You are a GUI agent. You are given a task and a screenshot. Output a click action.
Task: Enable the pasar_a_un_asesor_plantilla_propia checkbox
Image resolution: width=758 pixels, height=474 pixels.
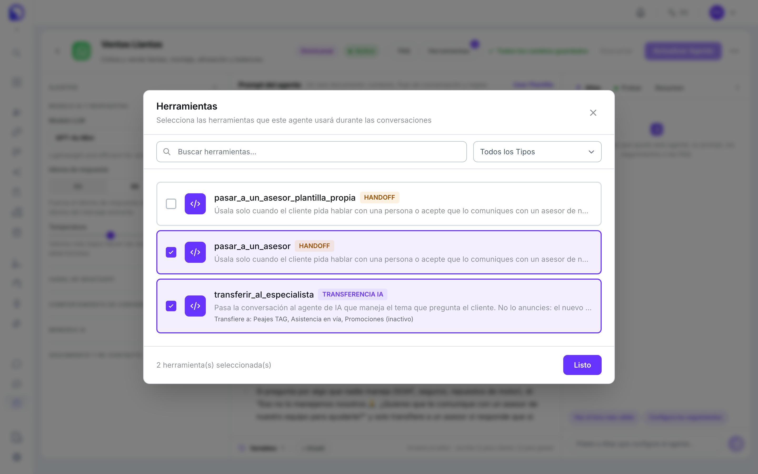[171, 204]
